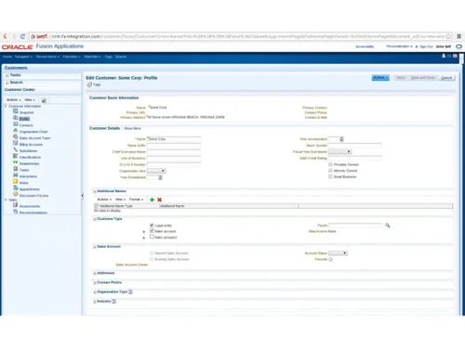The width and height of the screenshot is (465, 348).
Task: Expand the Organization Type section
Action: click(95, 292)
